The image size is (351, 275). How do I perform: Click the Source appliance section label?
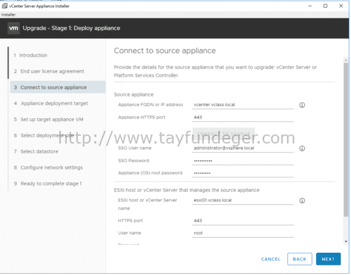134,95
